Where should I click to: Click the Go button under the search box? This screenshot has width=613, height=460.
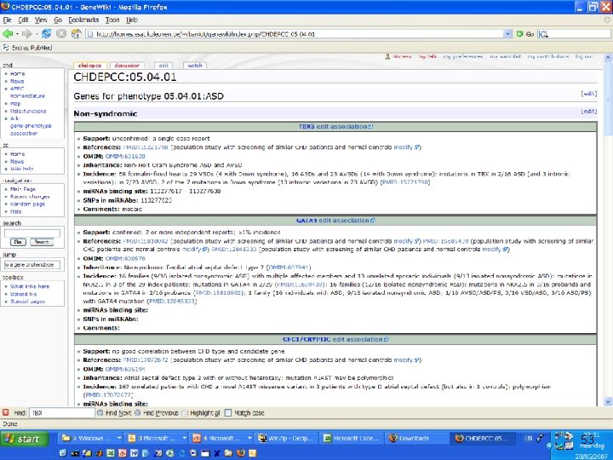coord(18,242)
